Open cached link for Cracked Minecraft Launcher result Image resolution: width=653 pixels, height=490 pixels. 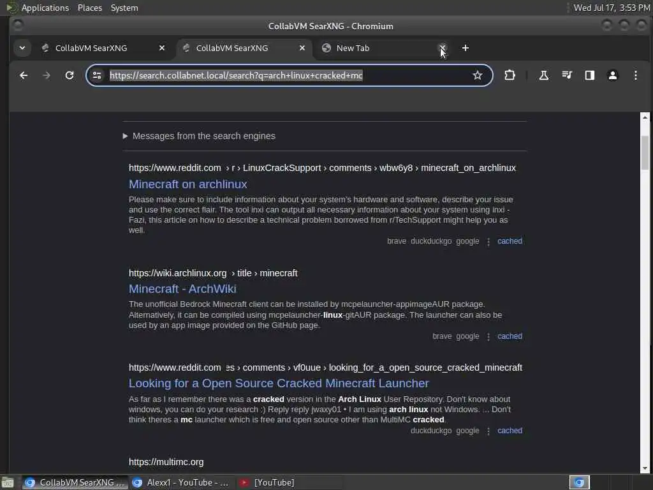pyautogui.click(x=510, y=431)
